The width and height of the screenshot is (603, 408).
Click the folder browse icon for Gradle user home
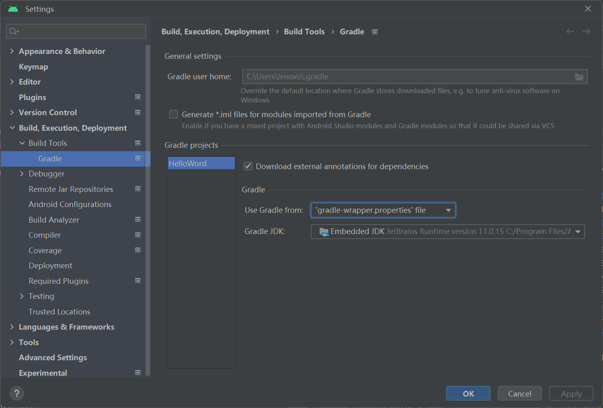pos(579,77)
